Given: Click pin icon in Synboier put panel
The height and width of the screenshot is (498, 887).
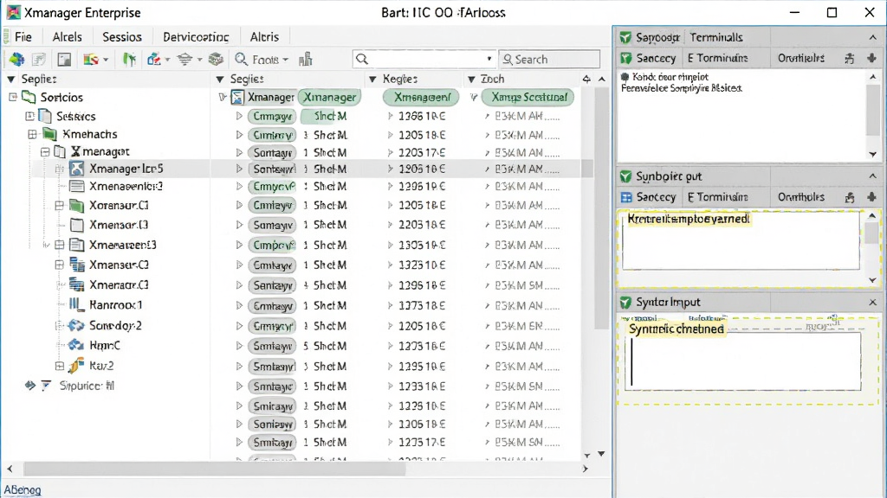Looking at the screenshot, I should point(850,197).
